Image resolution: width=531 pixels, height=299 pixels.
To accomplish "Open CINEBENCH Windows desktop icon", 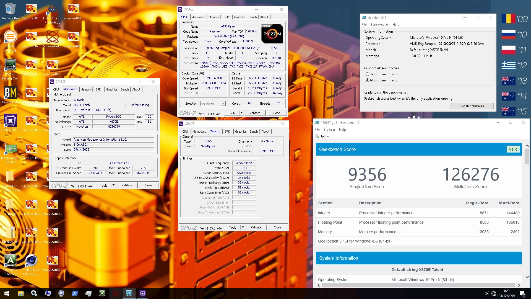I will click(31, 265).
